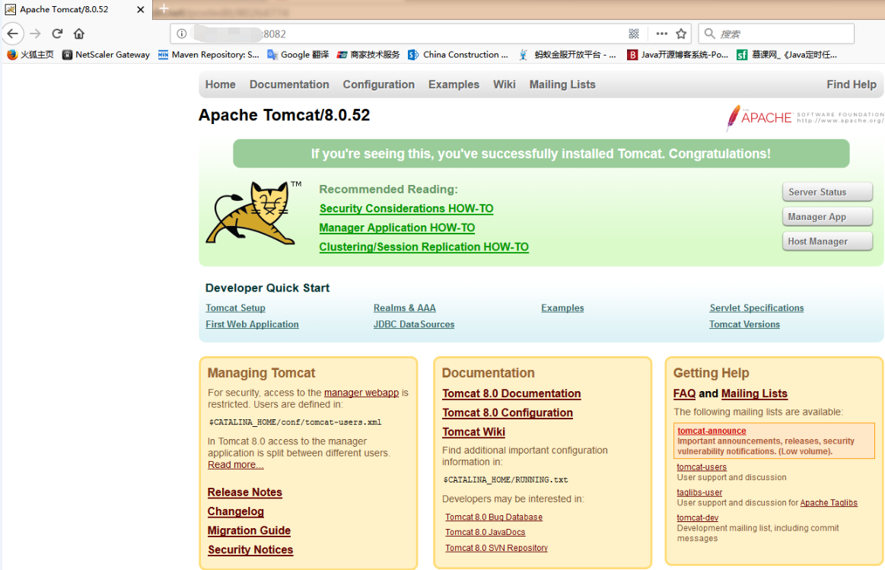Open page actions three-dot menu

(x=661, y=33)
